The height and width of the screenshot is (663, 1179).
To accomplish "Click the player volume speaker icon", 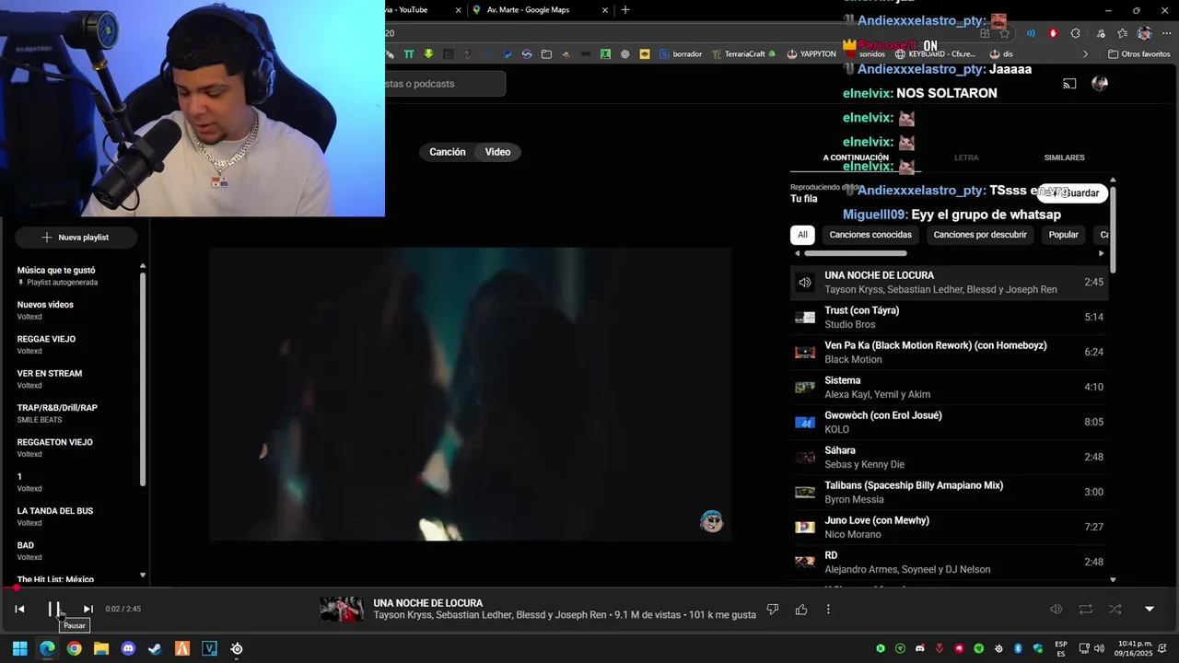I will 1056,610.
